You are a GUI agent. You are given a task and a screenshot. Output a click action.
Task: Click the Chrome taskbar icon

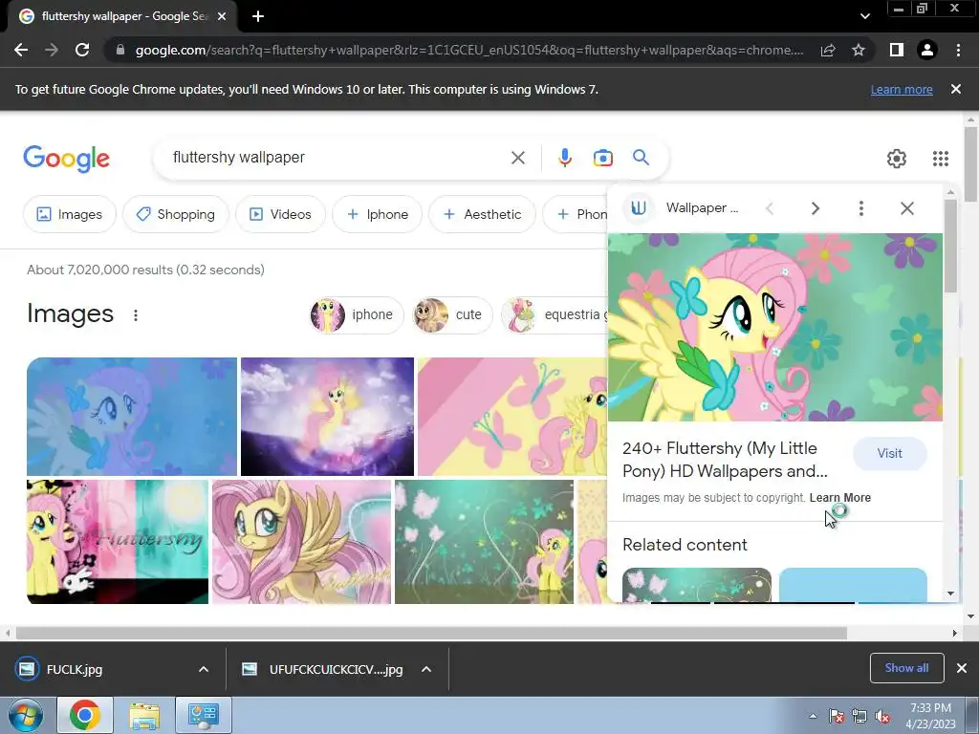point(85,715)
